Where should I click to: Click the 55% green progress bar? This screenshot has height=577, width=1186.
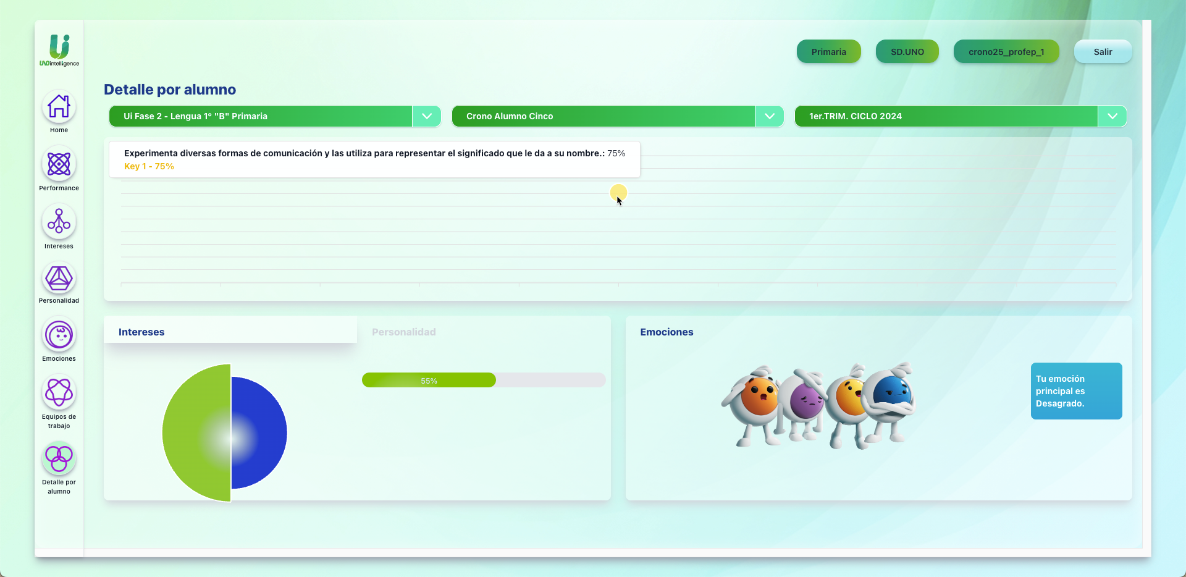[429, 381]
